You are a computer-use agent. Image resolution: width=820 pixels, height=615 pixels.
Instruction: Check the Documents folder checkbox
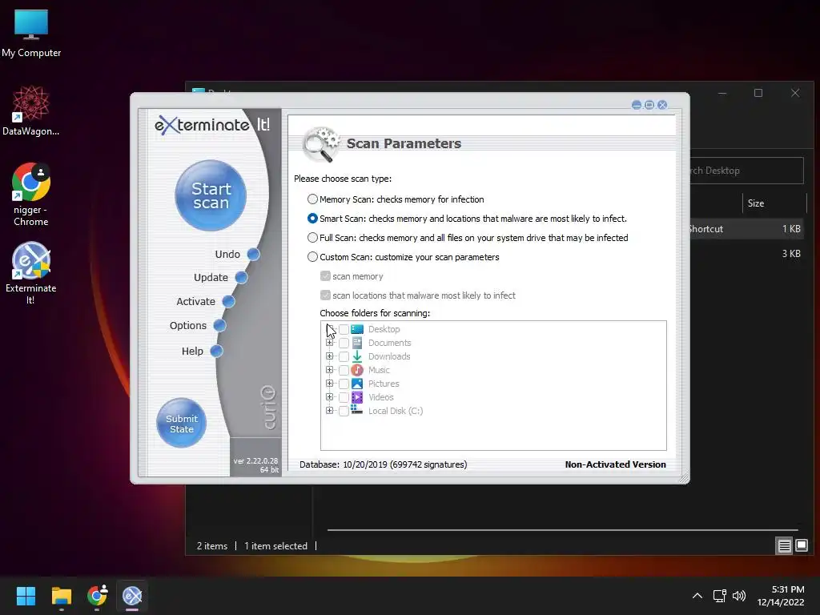coord(344,343)
